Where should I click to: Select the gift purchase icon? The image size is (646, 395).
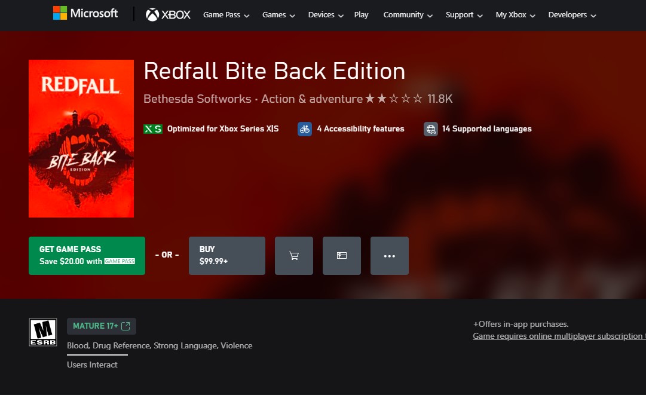(x=341, y=255)
